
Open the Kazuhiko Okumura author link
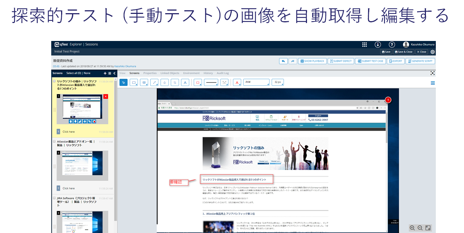(125, 66)
